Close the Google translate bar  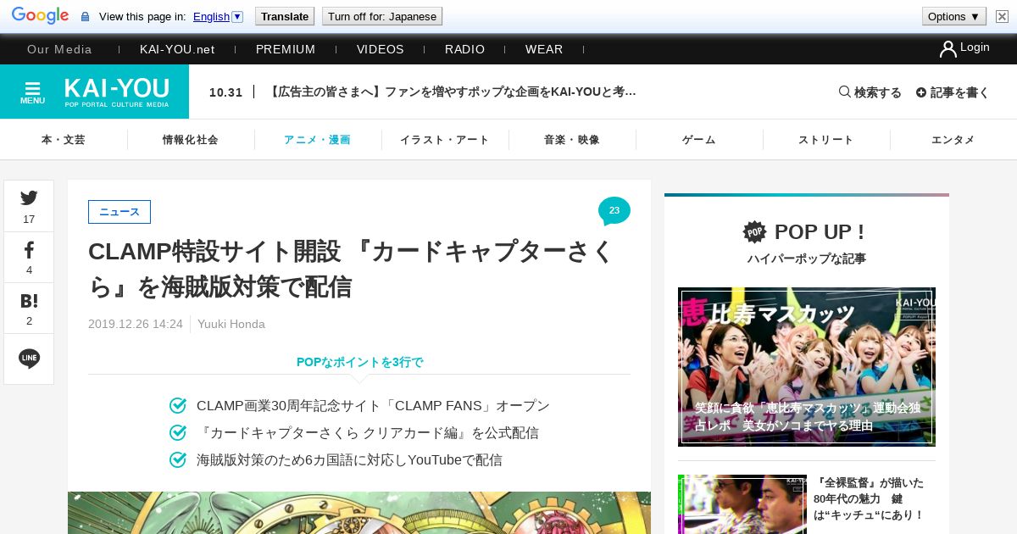1002,16
